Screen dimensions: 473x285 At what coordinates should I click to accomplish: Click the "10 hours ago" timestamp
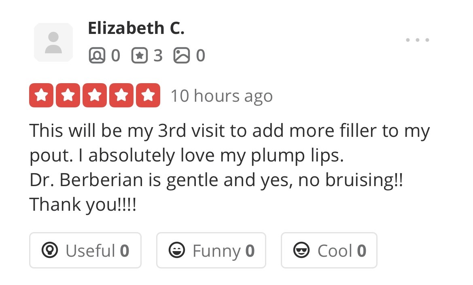coord(221,96)
